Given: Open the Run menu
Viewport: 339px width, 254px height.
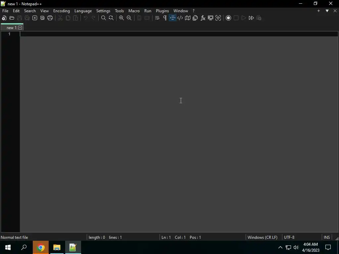Looking at the screenshot, I should pos(148,11).
